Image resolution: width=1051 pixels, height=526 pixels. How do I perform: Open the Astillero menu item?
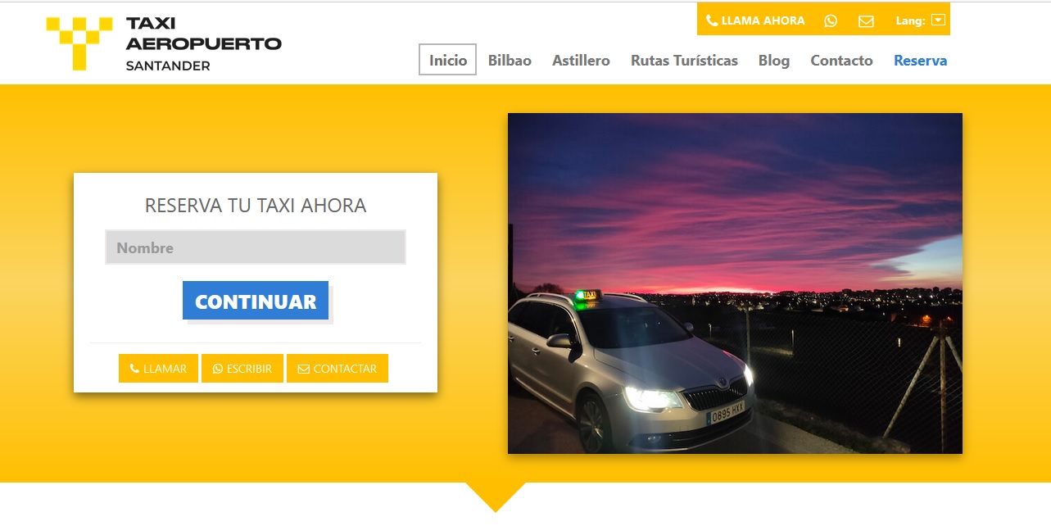581,61
